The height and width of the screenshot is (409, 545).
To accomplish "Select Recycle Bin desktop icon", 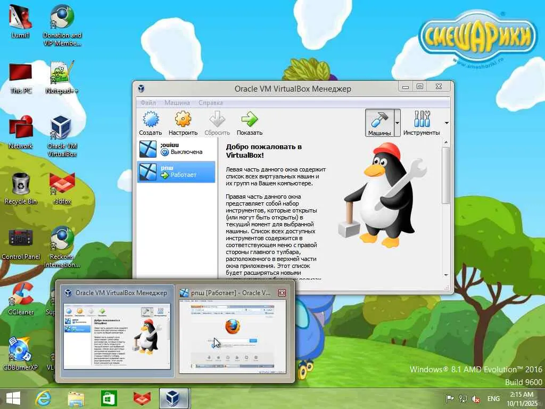I will tap(21, 188).
